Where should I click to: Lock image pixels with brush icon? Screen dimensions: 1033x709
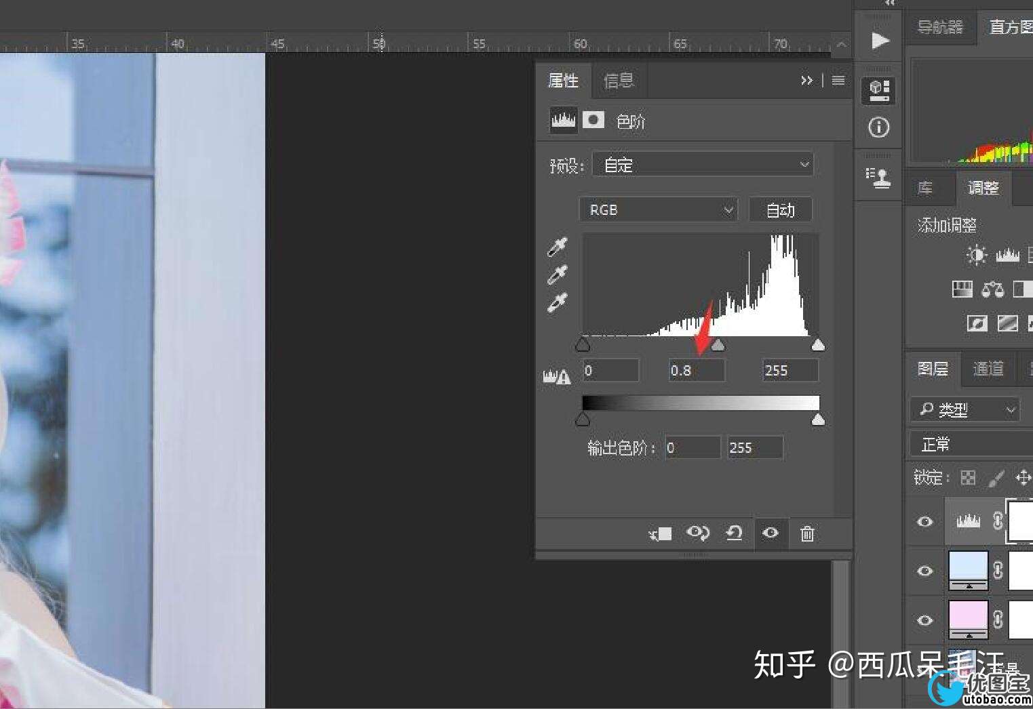point(996,479)
